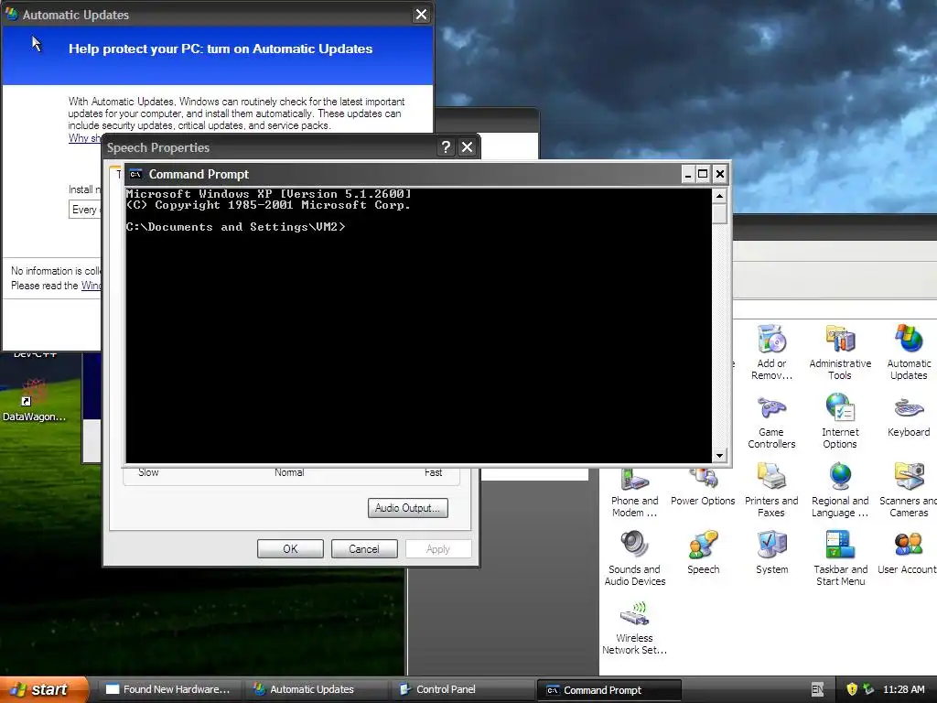The height and width of the screenshot is (703, 937).
Task: Switch to Found New Hardware taskbar item
Action: (169, 689)
